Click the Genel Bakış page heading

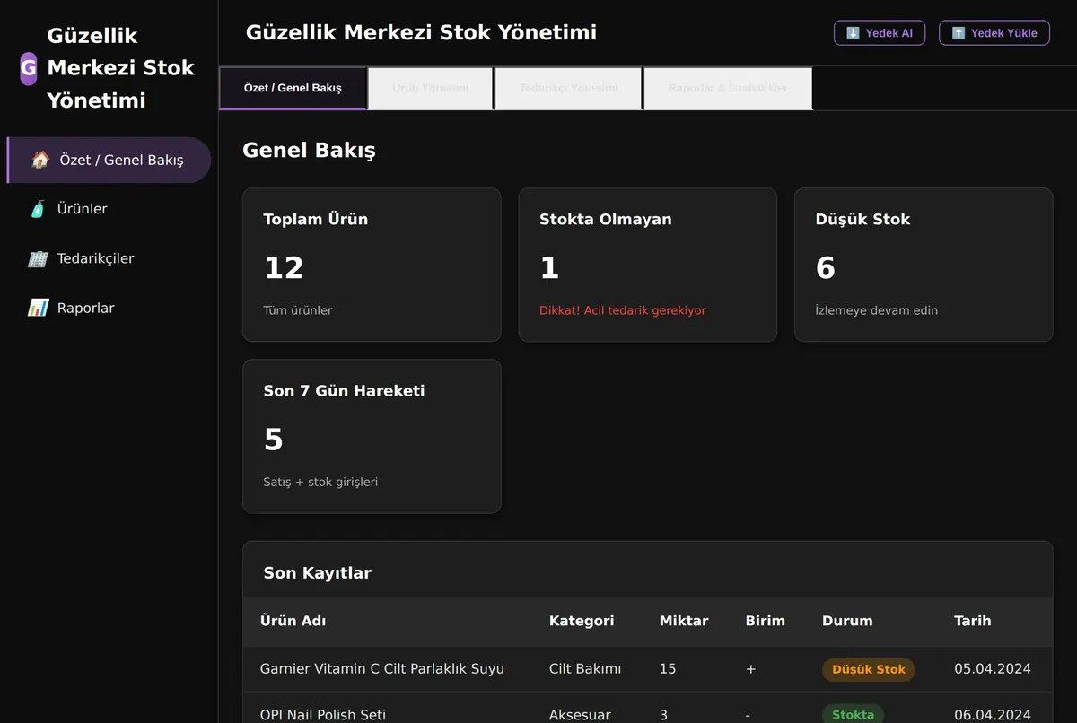pos(309,151)
